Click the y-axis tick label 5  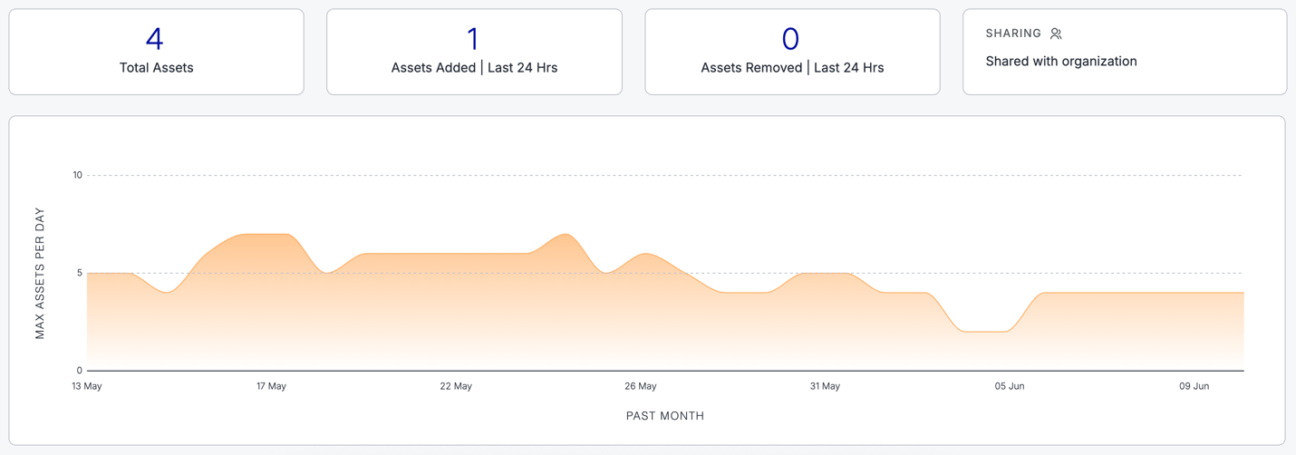(x=80, y=273)
